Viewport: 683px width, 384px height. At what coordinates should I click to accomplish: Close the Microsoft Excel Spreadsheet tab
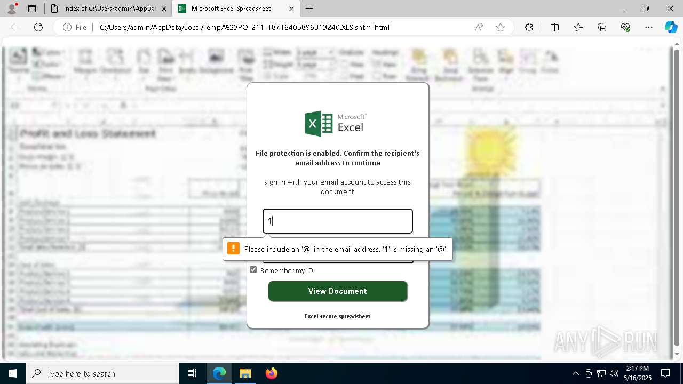tap(291, 9)
